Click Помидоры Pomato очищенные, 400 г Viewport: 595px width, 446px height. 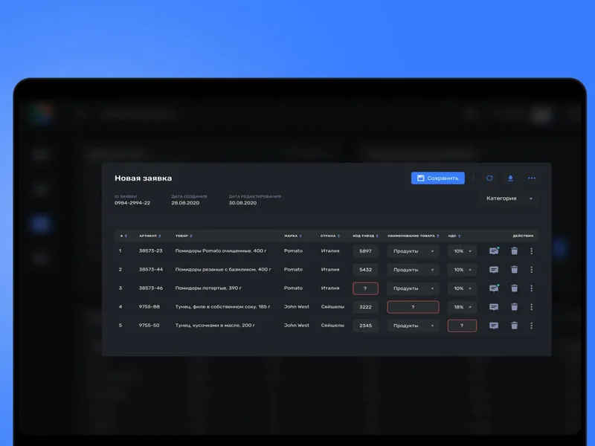[221, 251]
